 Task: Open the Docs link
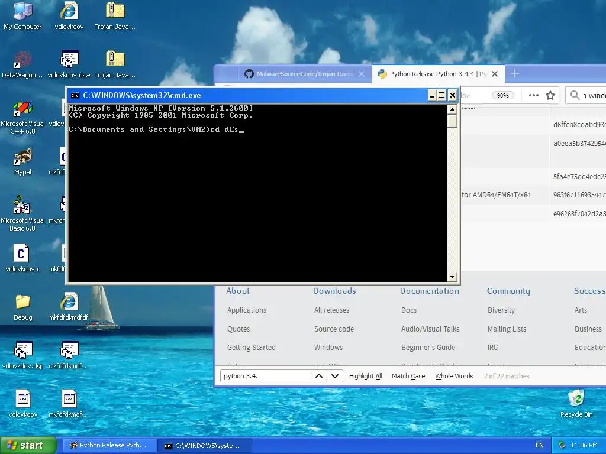[409, 310]
